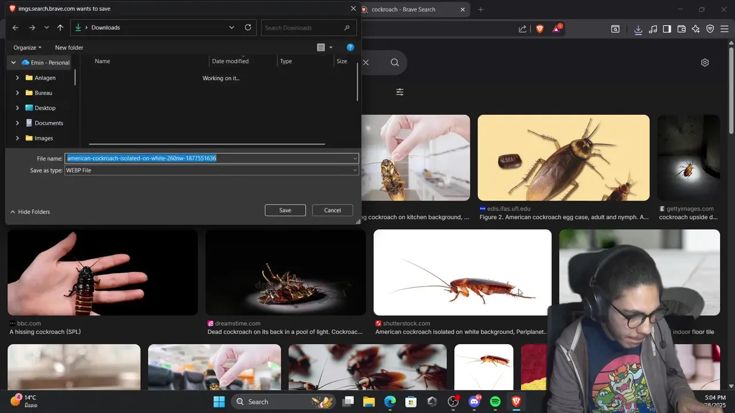Open the shutterstock.com source link
The width and height of the screenshot is (735, 413).
407,324
